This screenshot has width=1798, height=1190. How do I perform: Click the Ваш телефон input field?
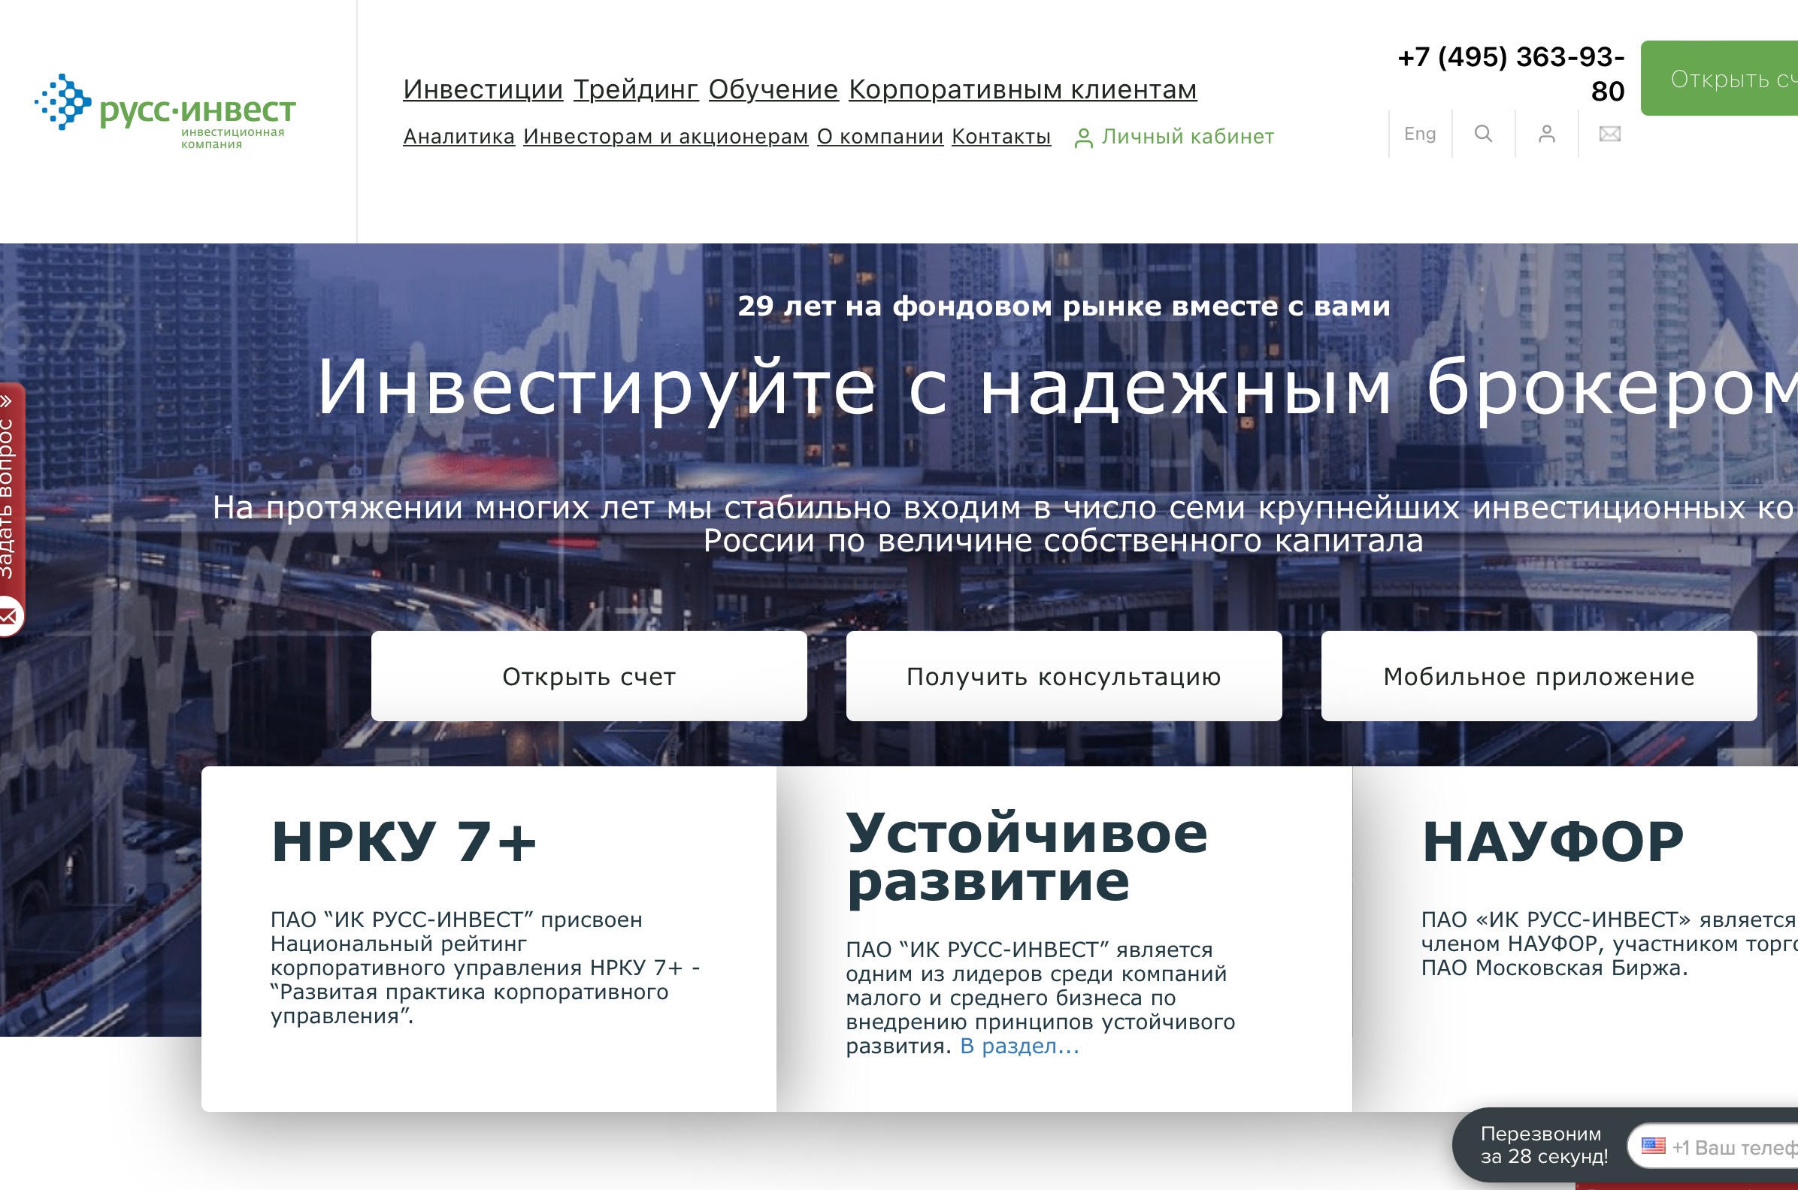click(x=1713, y=1146)
